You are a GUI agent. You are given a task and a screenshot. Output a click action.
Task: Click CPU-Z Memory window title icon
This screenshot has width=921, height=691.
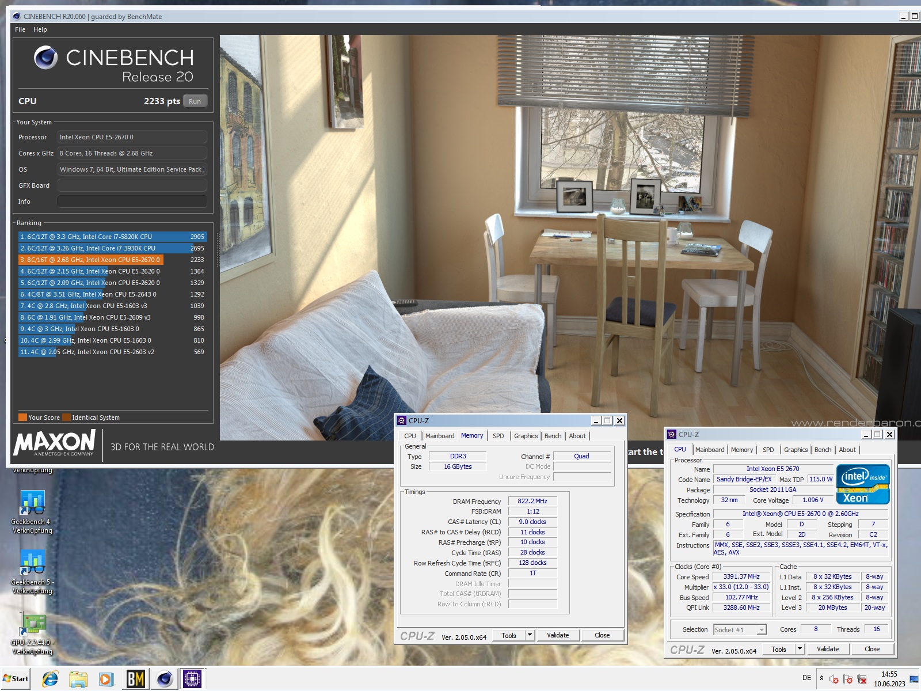click(x=402, y=420)
